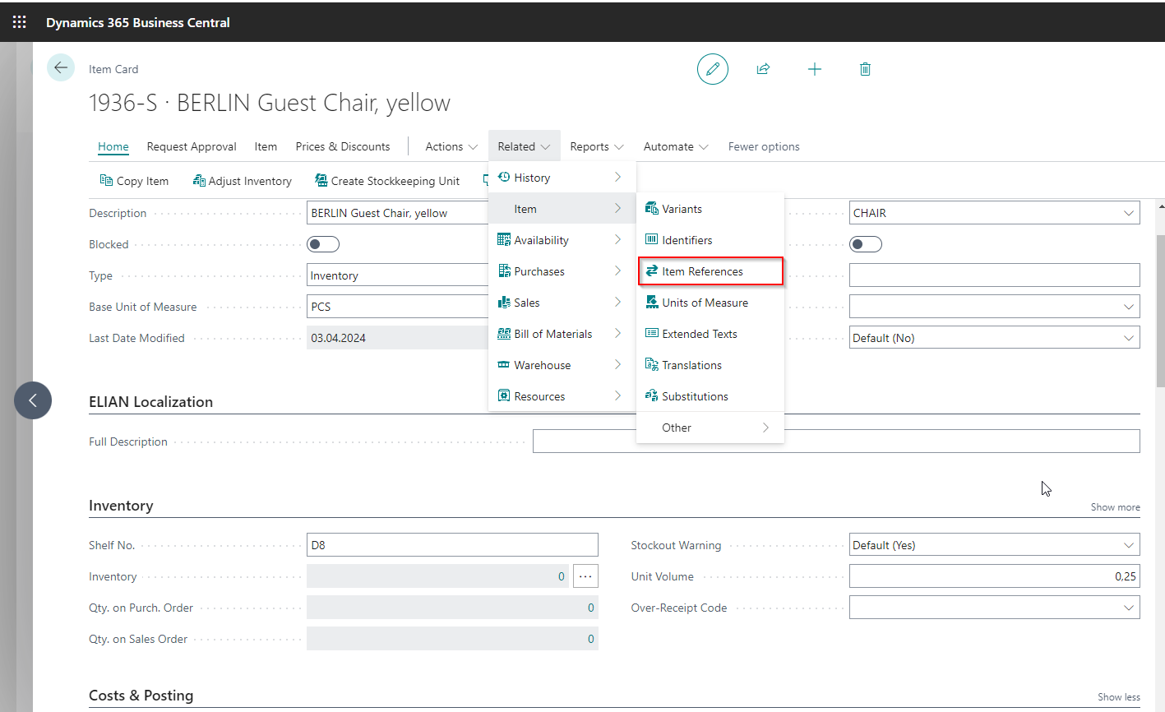1165x712 pixels.
Task: Select Units of Measure menu entry
Action: pyautogui.click(x=710, y=303)
